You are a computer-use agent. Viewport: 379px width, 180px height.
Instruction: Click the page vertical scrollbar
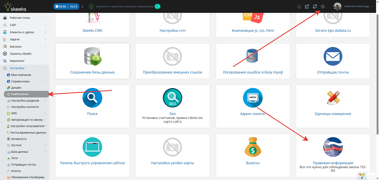click(377, 74)
